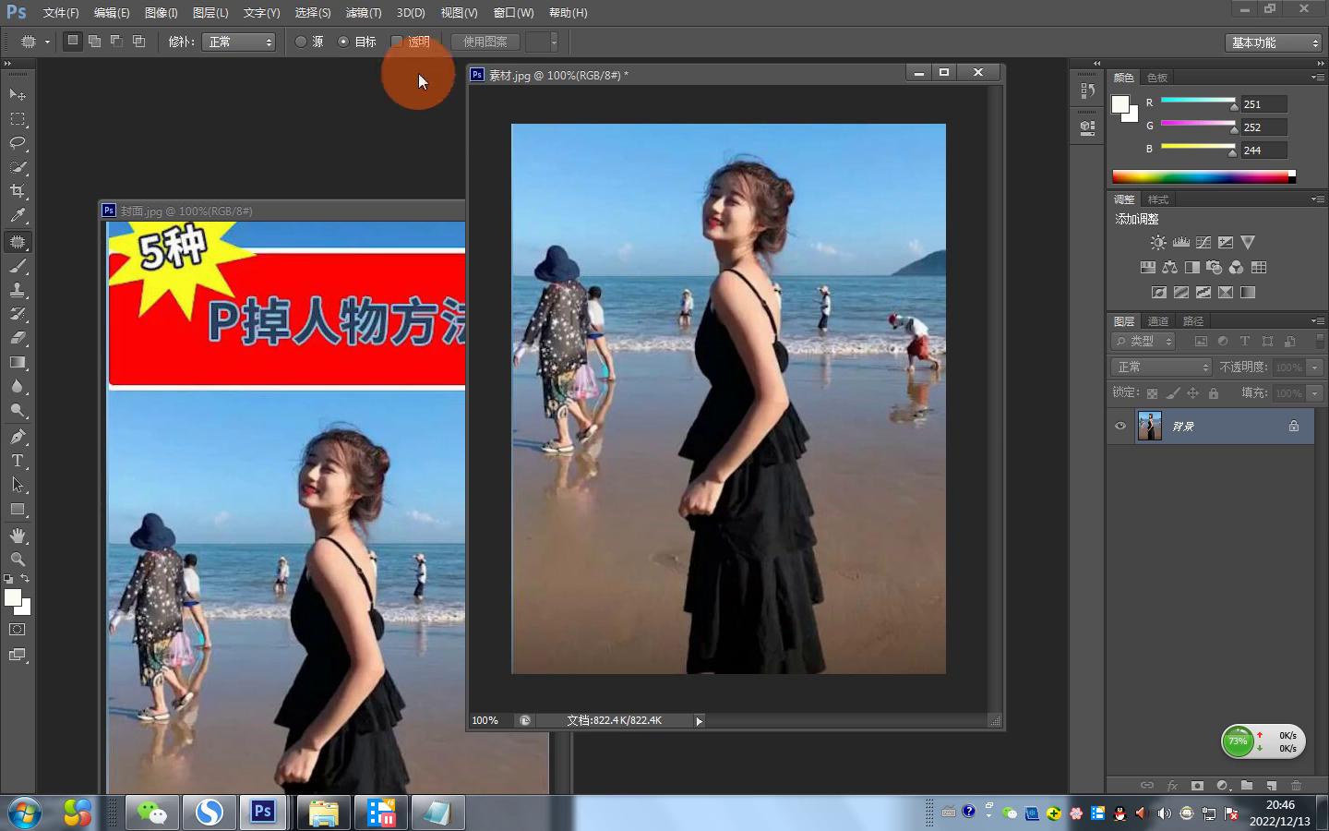Select the Pen tool

point(18,437)
